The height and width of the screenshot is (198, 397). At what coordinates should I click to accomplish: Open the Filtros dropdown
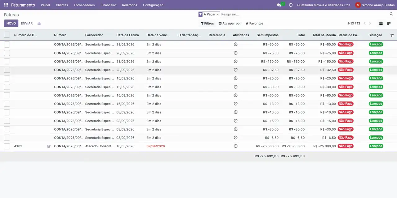tap(207, 24)
